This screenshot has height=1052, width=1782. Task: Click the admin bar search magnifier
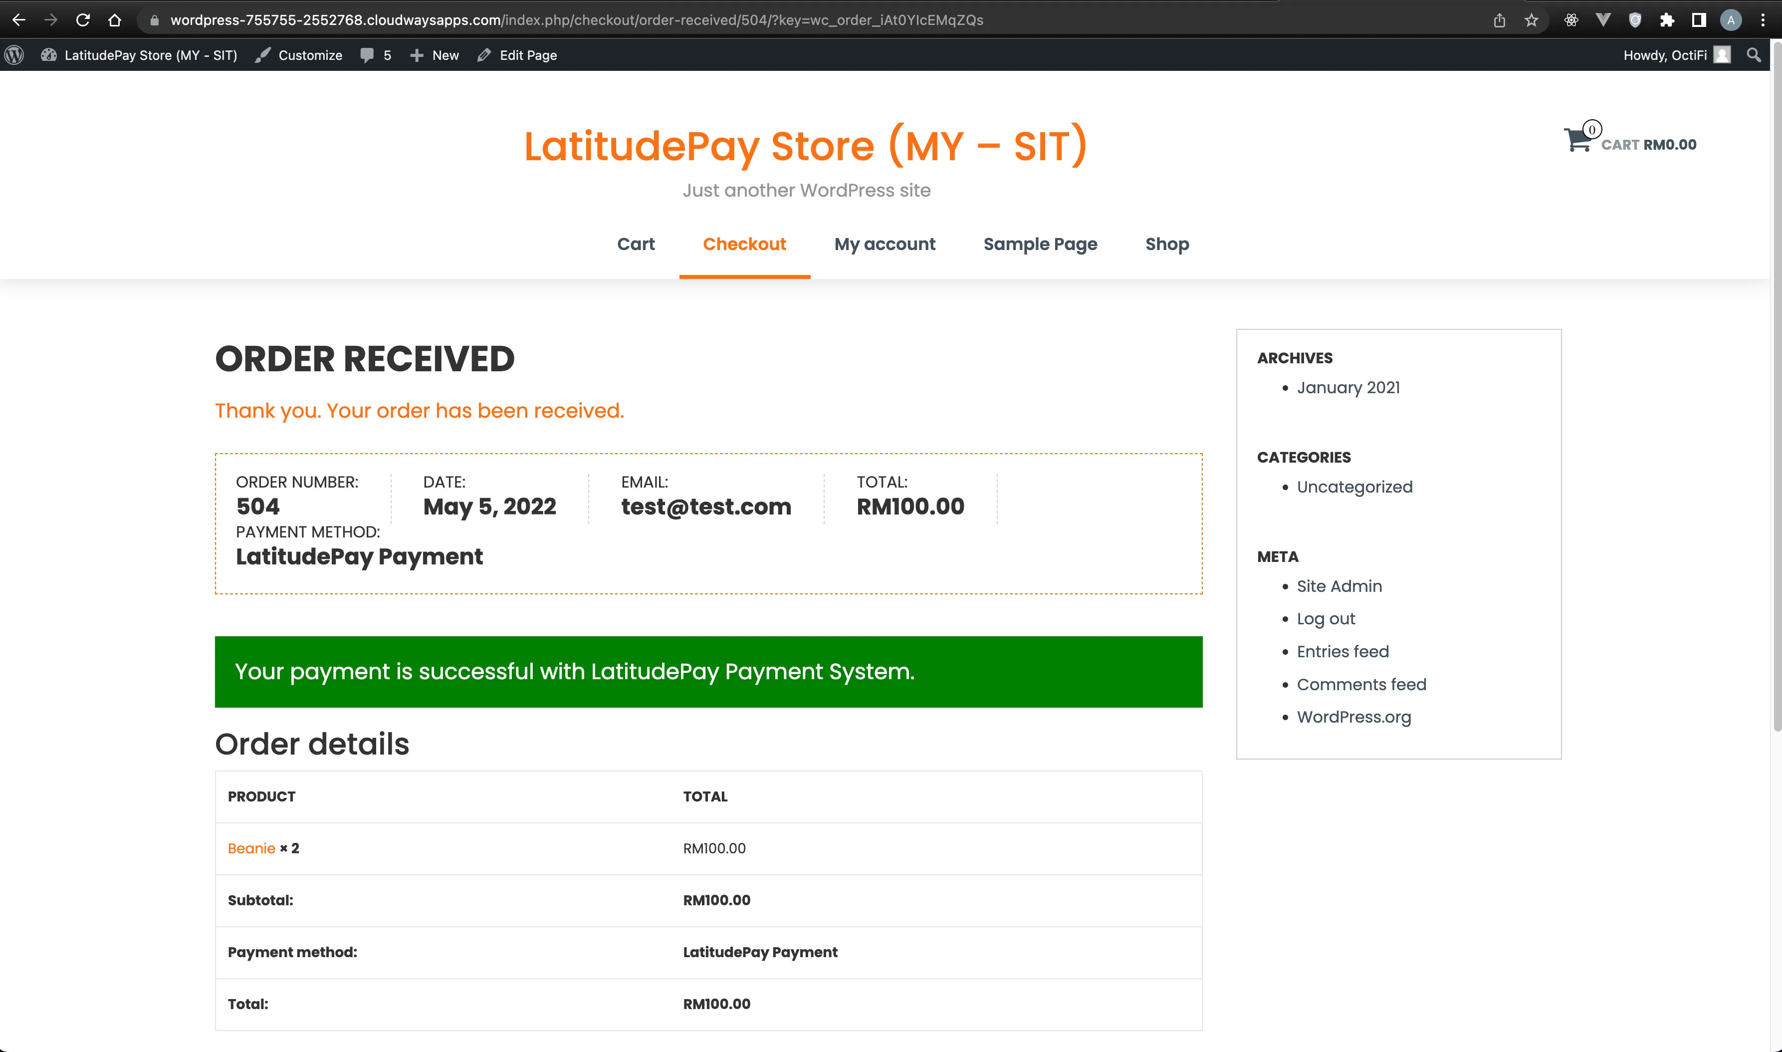[x=1754, y=55]
